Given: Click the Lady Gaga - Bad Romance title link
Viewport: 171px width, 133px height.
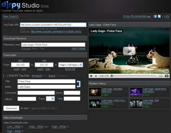Looking at the screenshot, I should click(151, 102).
